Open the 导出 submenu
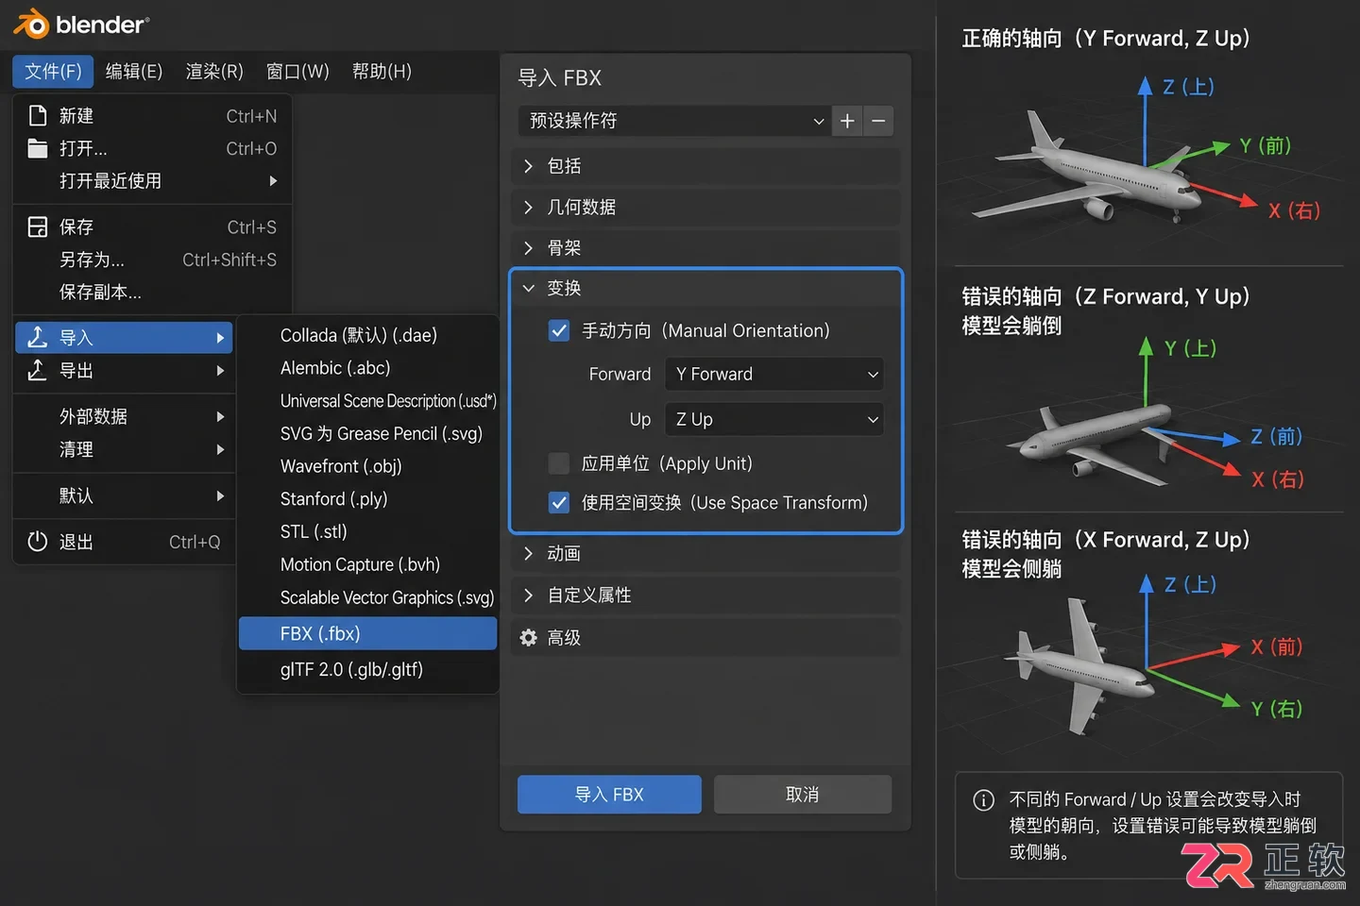 pos(125,371)
